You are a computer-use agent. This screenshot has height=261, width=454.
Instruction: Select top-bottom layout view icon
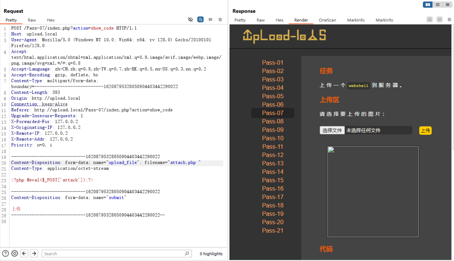438,4
